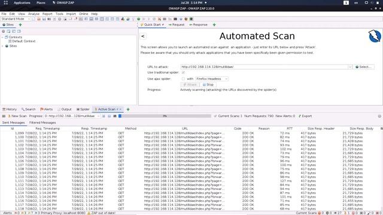Start a New Scan

[x=17, y=116]
